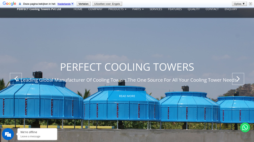Click the 'A Leading Global Manufacturer' tagline
254x142 pixels.
[127, 80]
